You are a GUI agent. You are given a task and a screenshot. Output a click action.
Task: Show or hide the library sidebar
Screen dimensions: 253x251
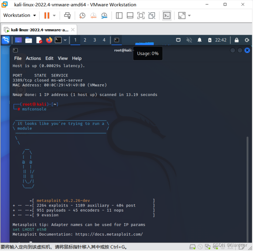(119, 16)
